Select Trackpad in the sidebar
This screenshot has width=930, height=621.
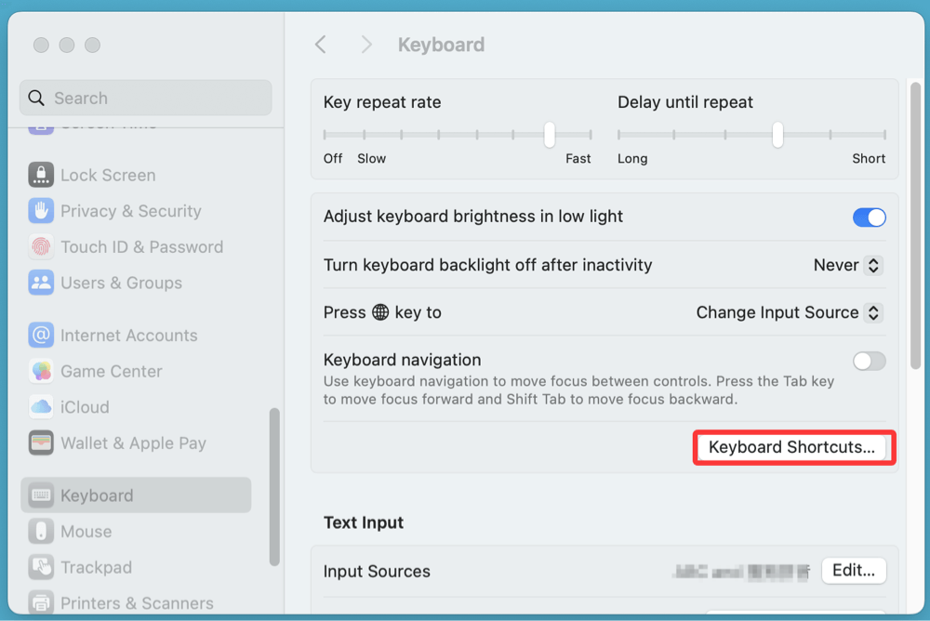tap(96, 567)
